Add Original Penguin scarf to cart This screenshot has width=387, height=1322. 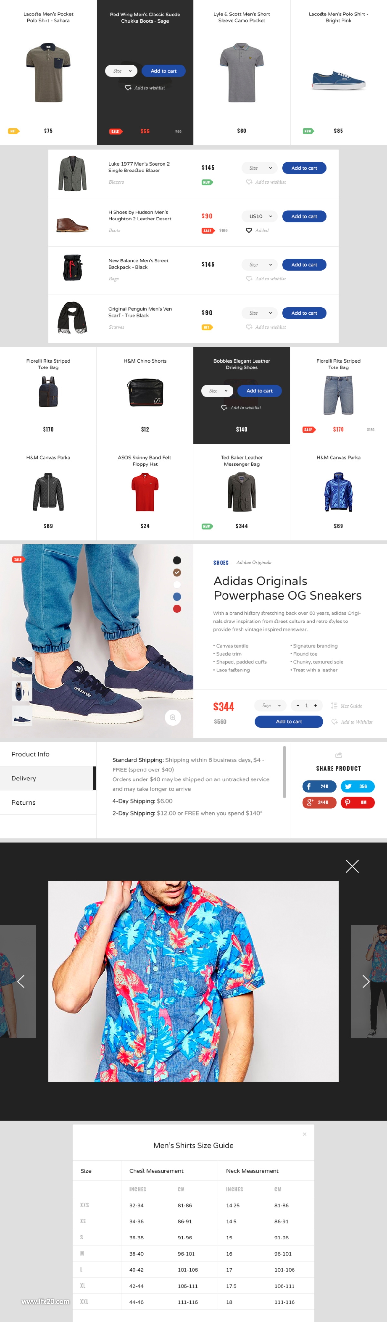click(x=304, y=313)
